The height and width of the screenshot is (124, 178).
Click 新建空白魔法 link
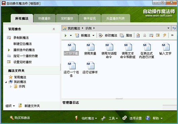23,44
